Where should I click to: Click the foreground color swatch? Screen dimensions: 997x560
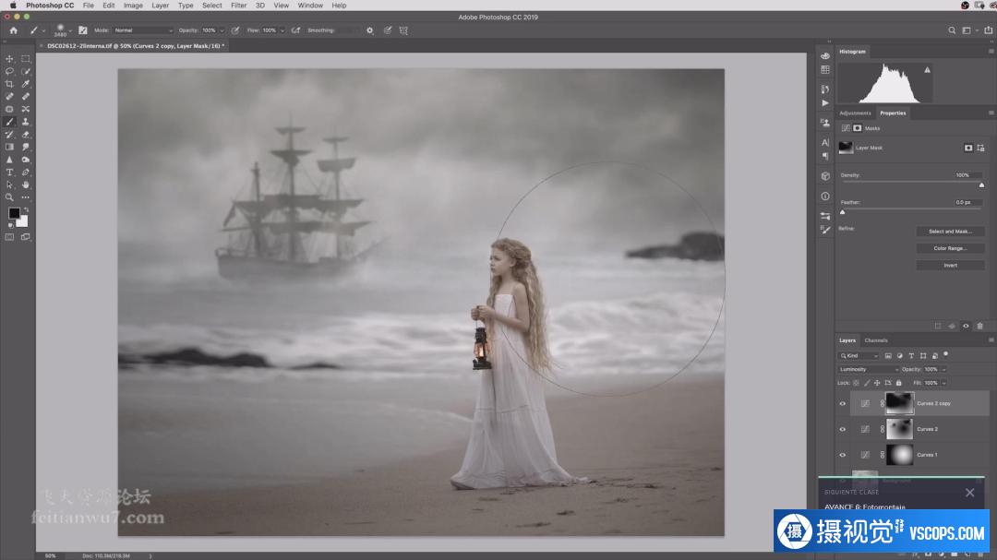click(13, 214)
